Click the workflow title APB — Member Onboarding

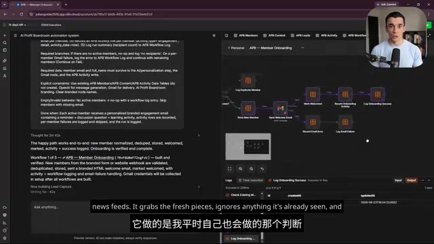271,48
